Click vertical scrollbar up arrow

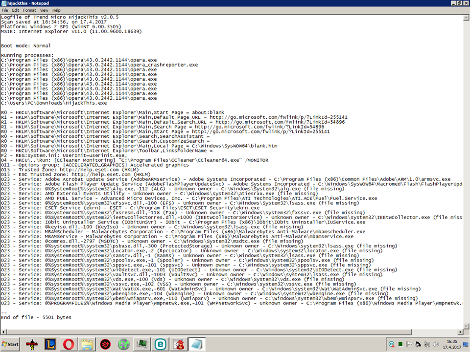click(x=466, y=18)
